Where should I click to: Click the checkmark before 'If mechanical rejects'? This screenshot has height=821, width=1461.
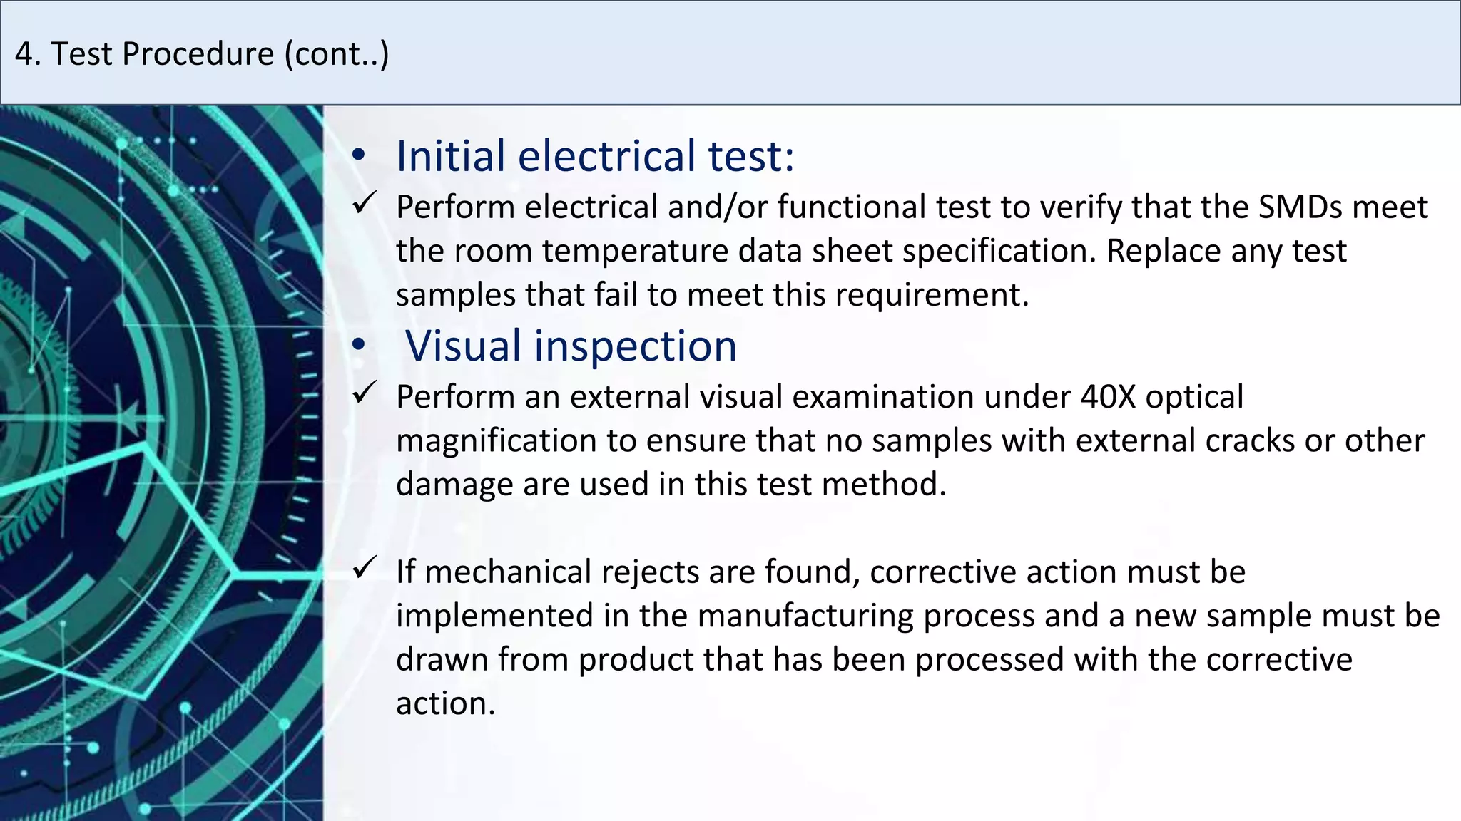[365, 568]
